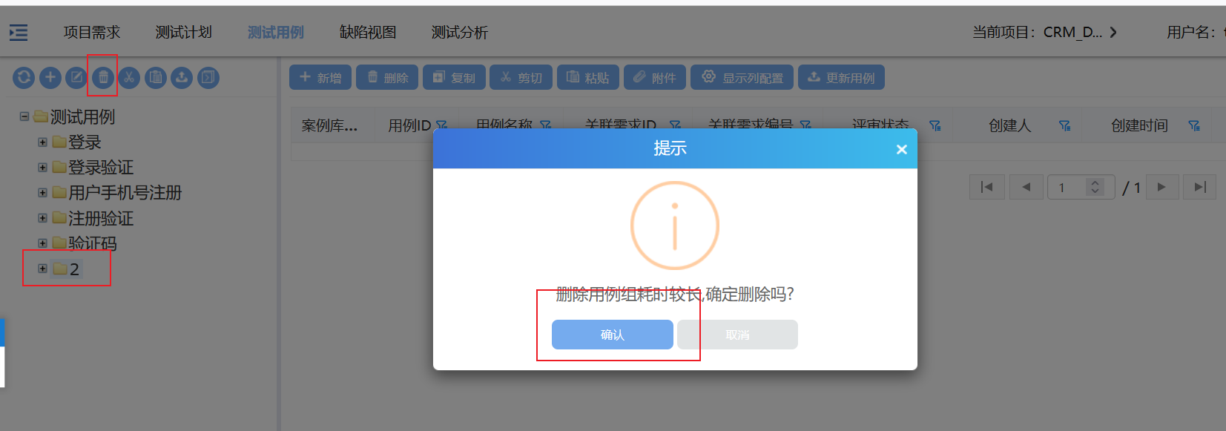1226x431 pixels.
Task: Click the 更新用例 button
Action: 841,77
